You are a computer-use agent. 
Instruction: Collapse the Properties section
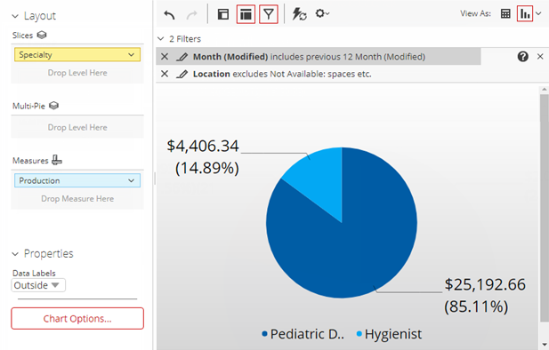15,254
